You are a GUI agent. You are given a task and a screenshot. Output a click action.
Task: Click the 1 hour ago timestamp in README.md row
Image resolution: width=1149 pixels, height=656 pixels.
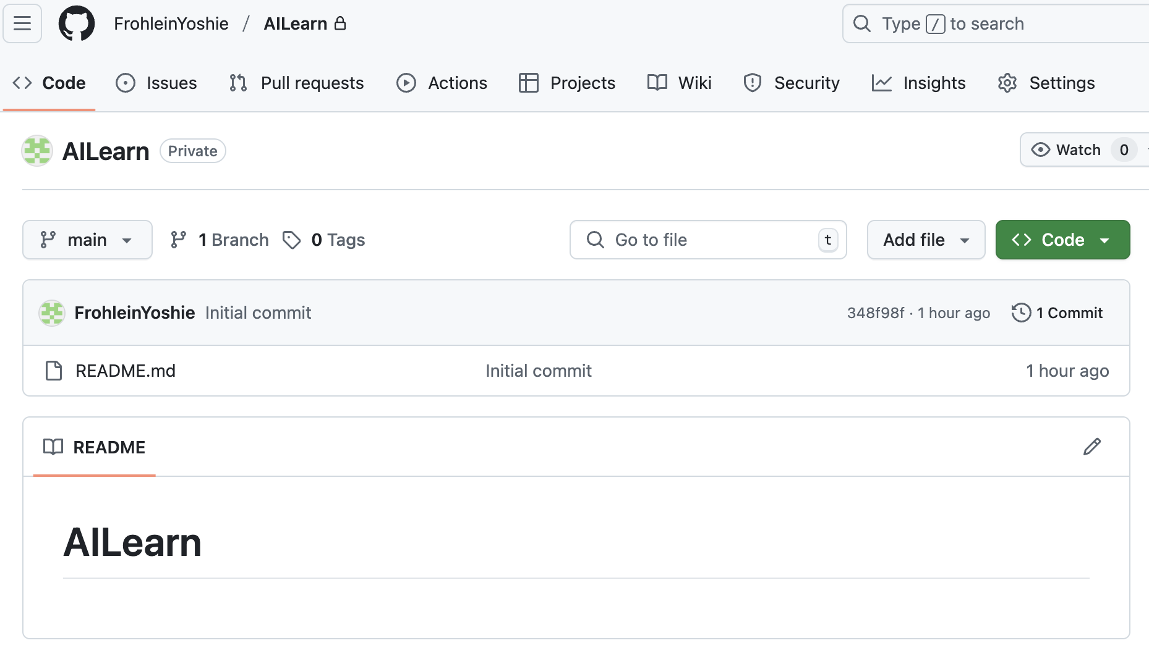point(1067,371)
